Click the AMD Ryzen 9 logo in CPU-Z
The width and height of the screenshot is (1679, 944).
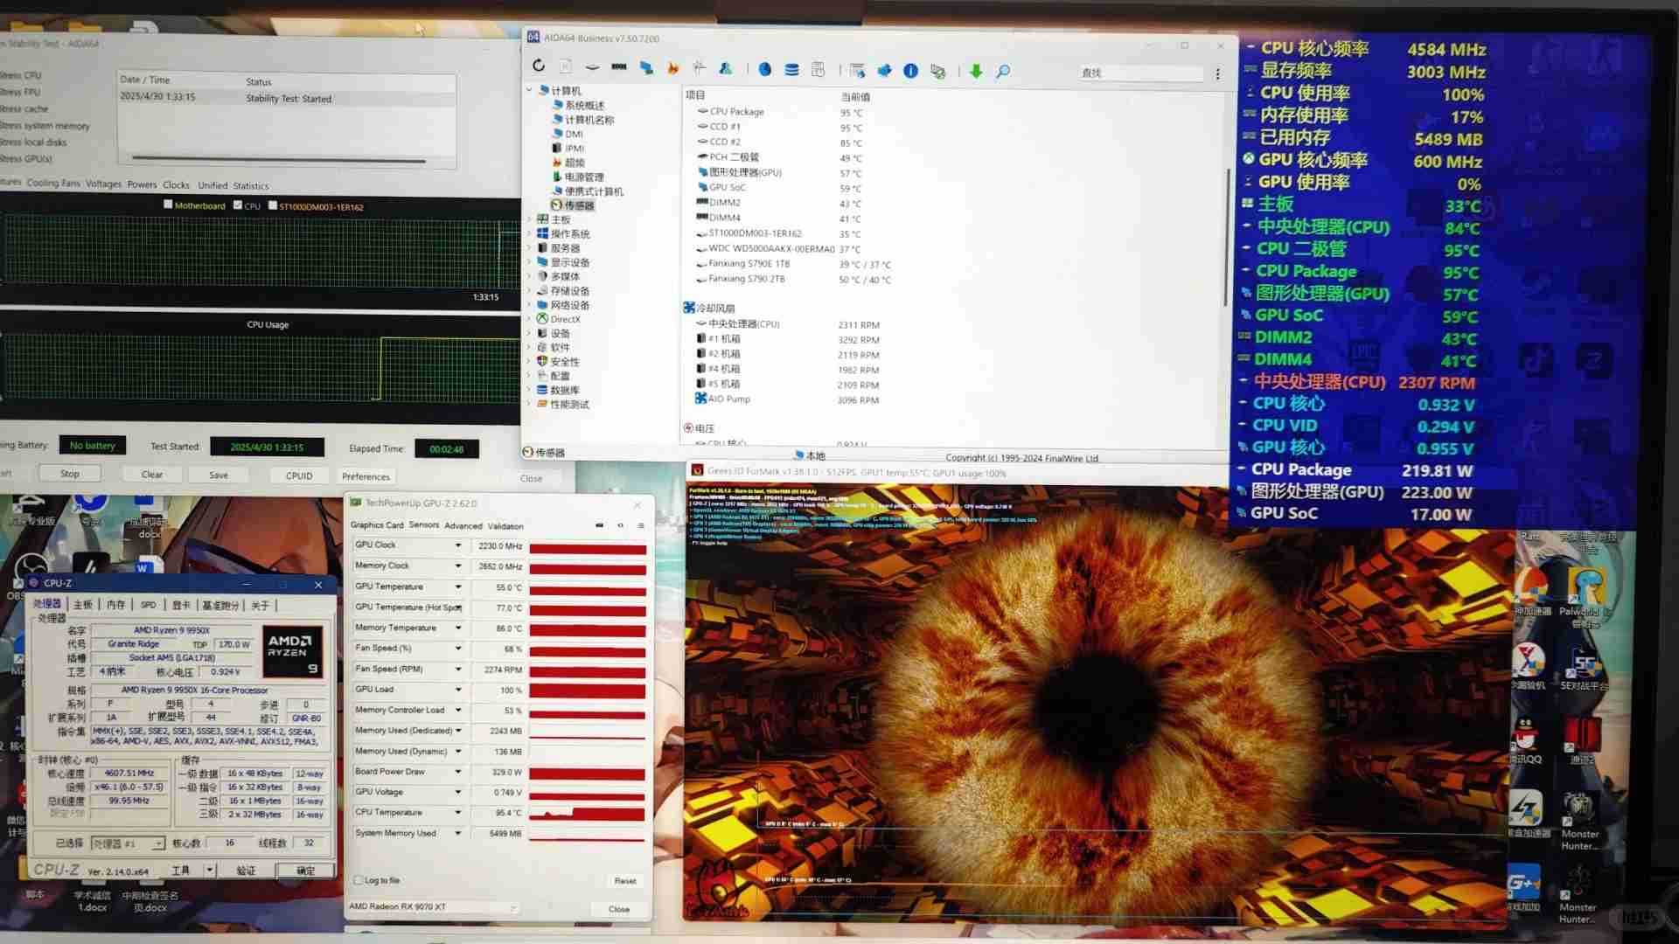[x=292, y=651]
